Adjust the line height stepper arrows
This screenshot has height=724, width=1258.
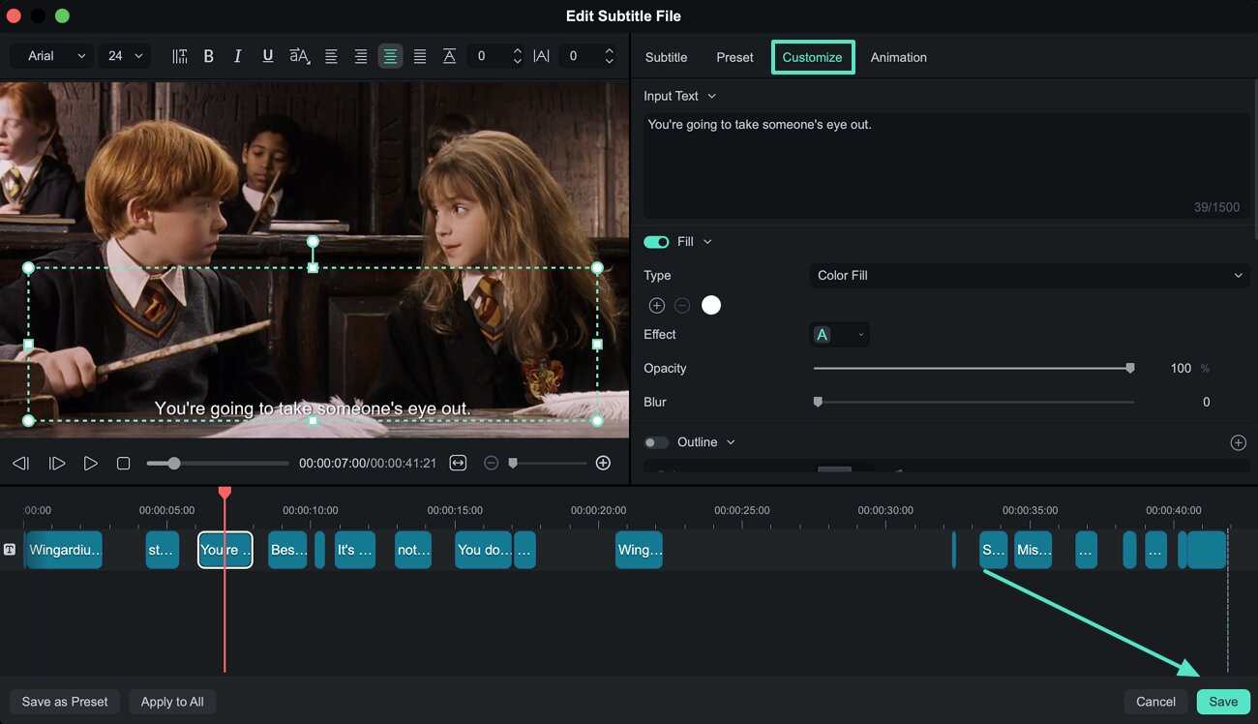[x=518, y=56]
